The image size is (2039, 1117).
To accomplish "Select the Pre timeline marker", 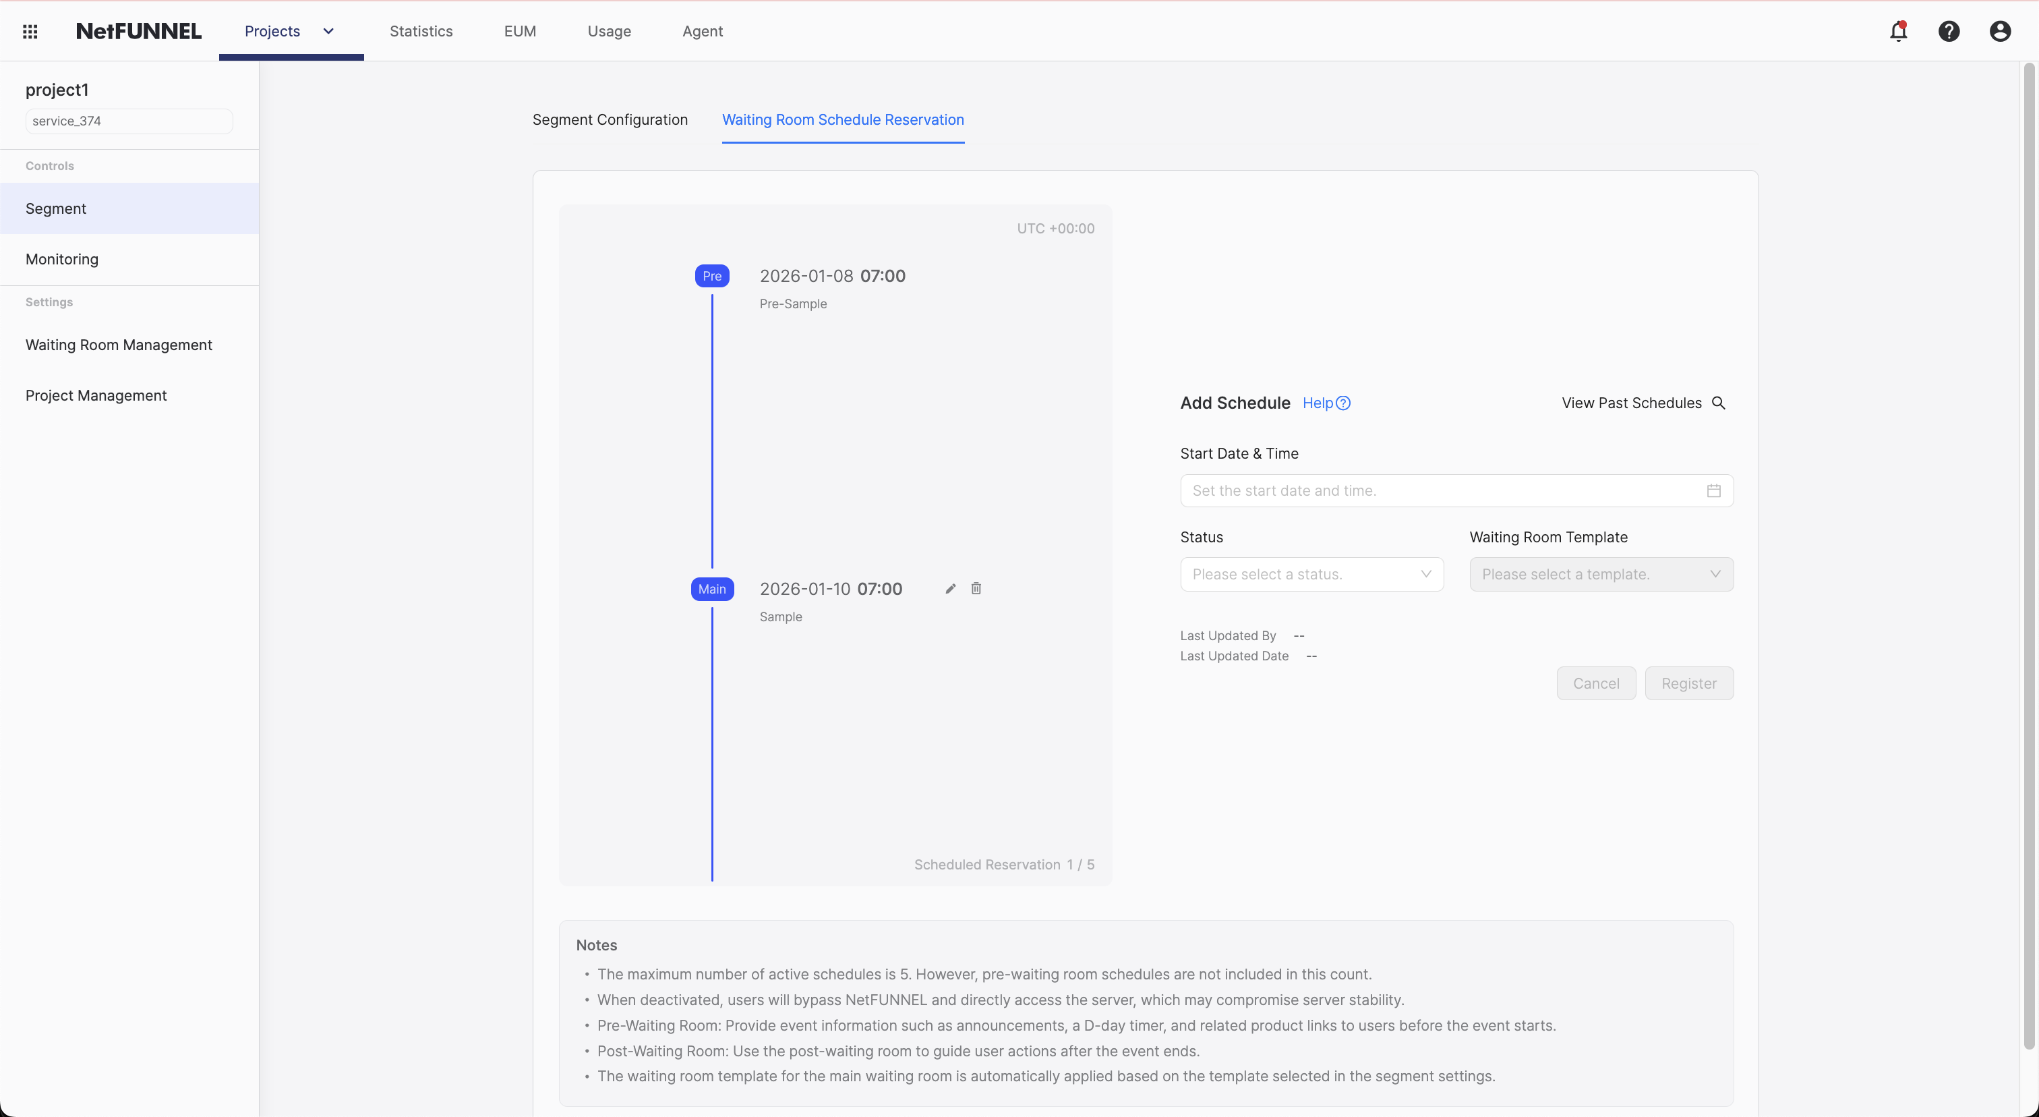I will pos(711,277).
